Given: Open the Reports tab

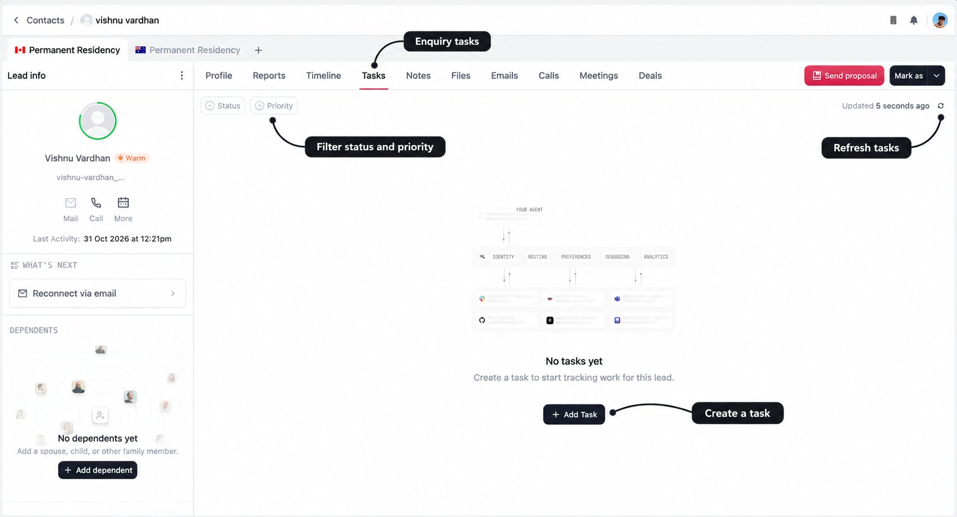Looking at the screenshot, I should [x=269, y=76].
